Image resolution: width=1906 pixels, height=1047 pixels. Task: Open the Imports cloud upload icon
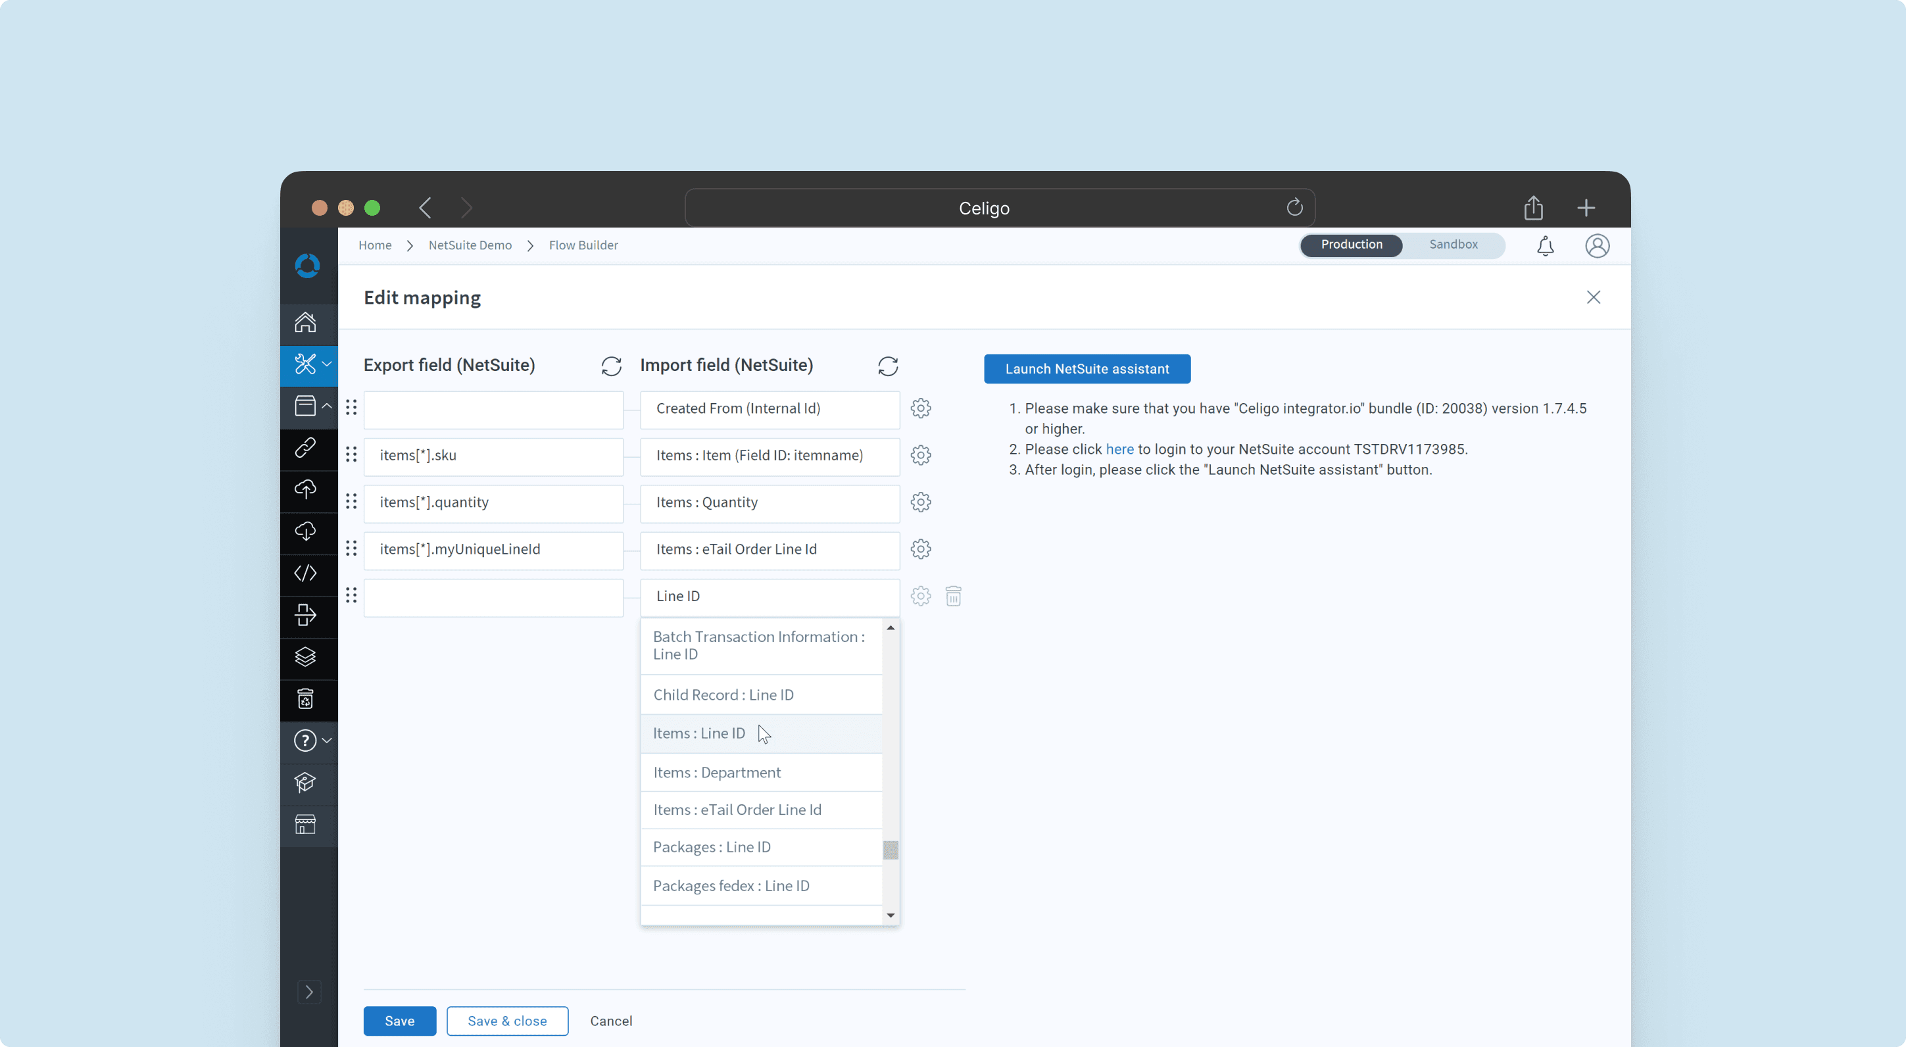point(305,489)
